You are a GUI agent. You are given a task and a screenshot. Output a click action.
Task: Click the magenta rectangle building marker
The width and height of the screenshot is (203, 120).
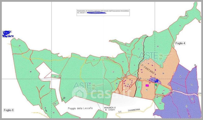pos(147,86)
